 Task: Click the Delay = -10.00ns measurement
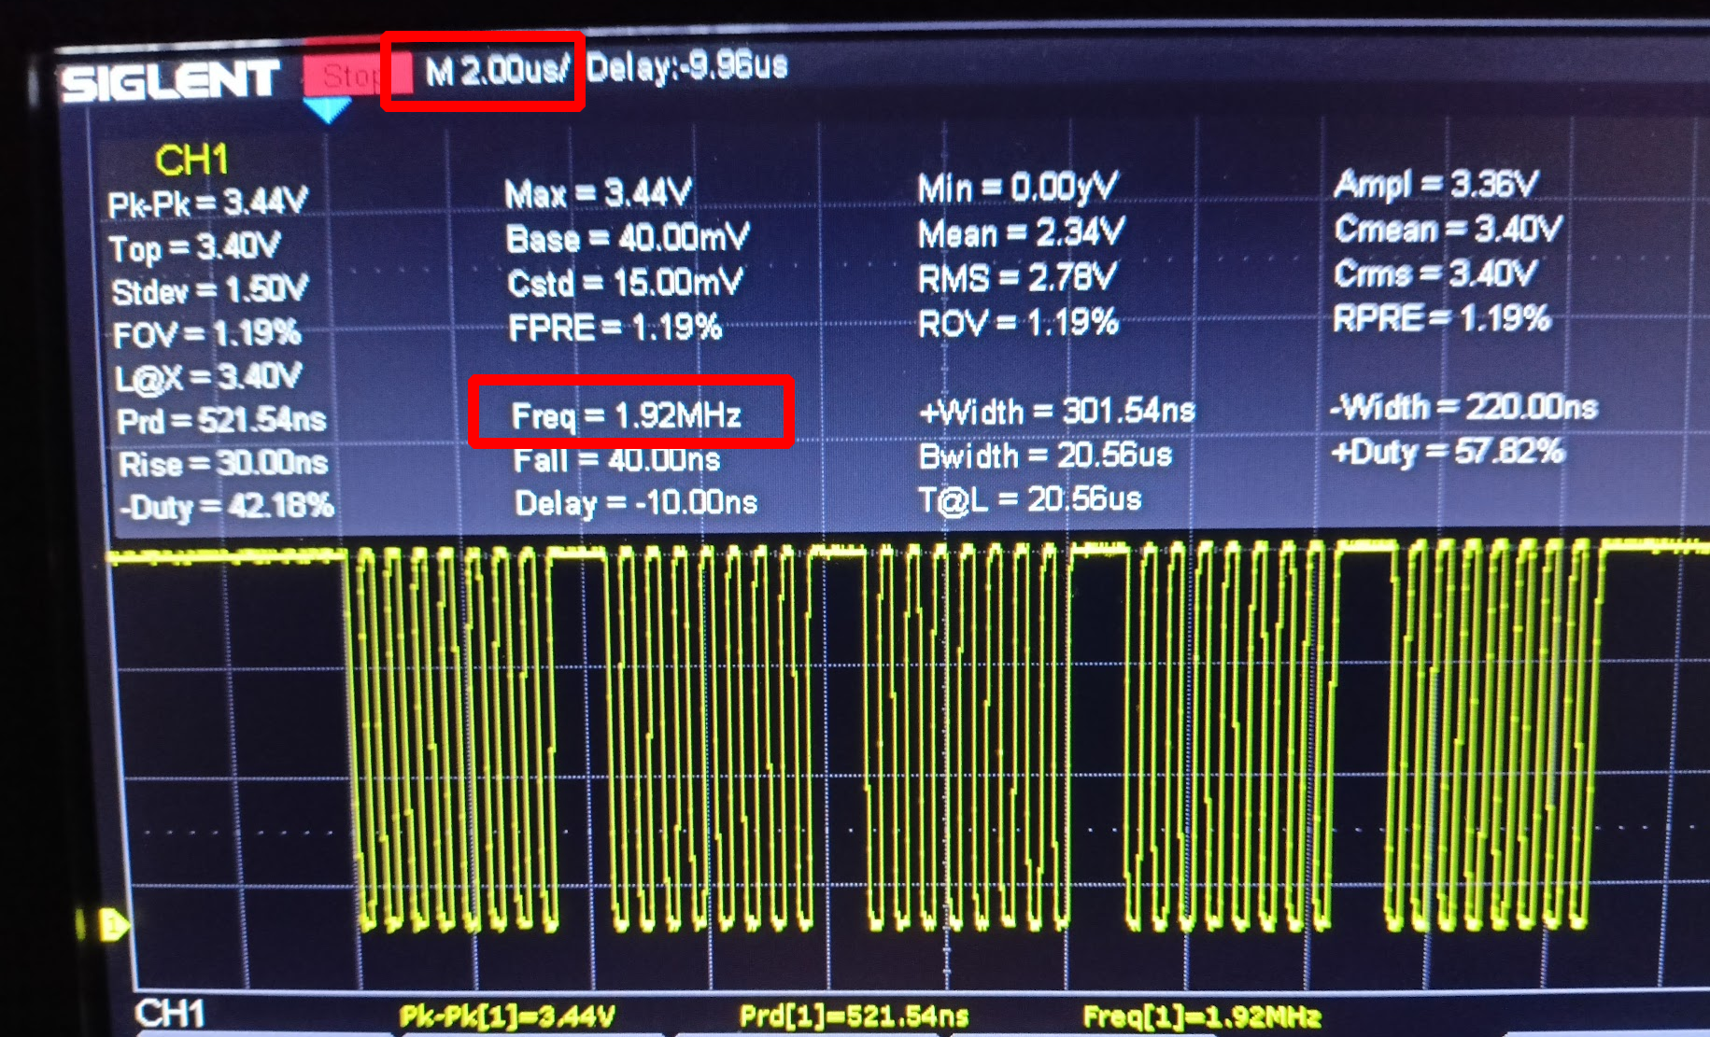635,504
